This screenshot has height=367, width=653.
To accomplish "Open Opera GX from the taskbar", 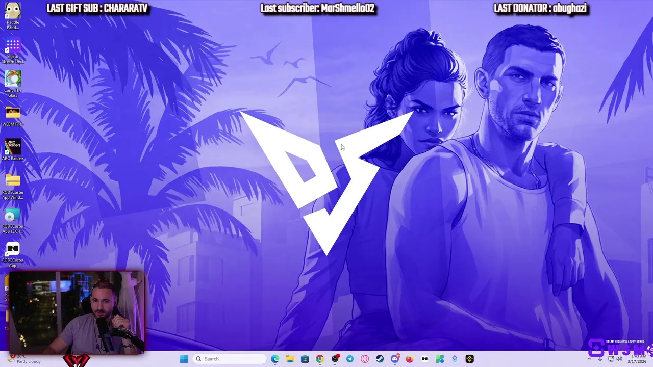I will [365, 359].
